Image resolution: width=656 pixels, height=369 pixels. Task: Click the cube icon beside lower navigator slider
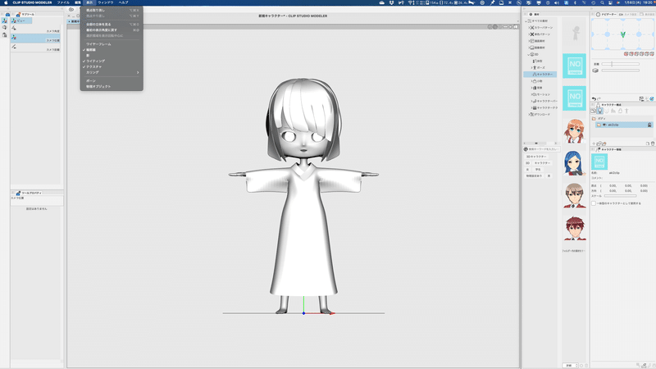[595, 71]
